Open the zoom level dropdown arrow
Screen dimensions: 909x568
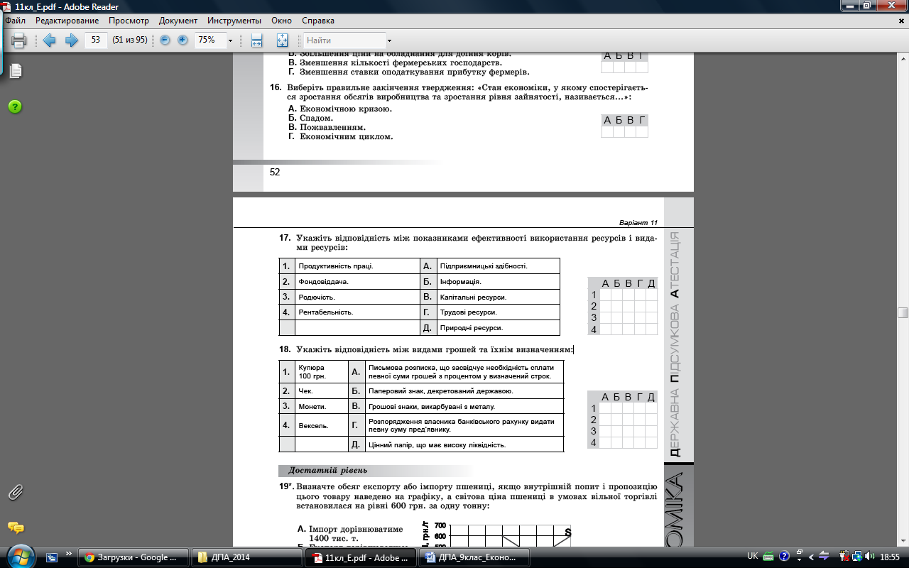230,40
